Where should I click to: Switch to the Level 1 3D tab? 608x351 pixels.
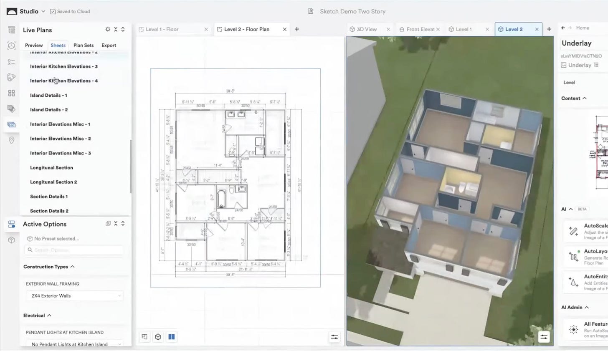(460, 29)
